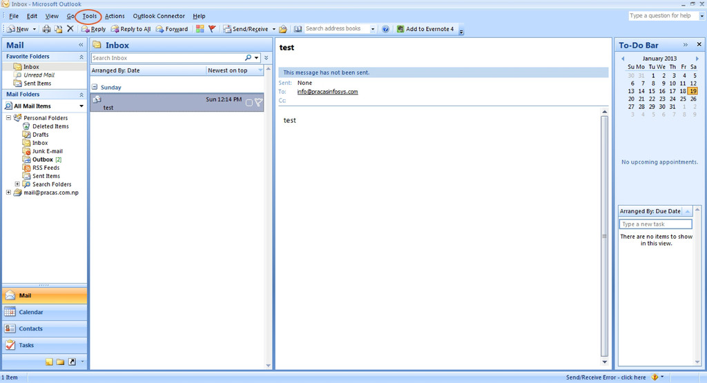The width and height of the screenshot is (707, 383).
Task: Click the Move to Folder icon
Action: click(58, 29)
